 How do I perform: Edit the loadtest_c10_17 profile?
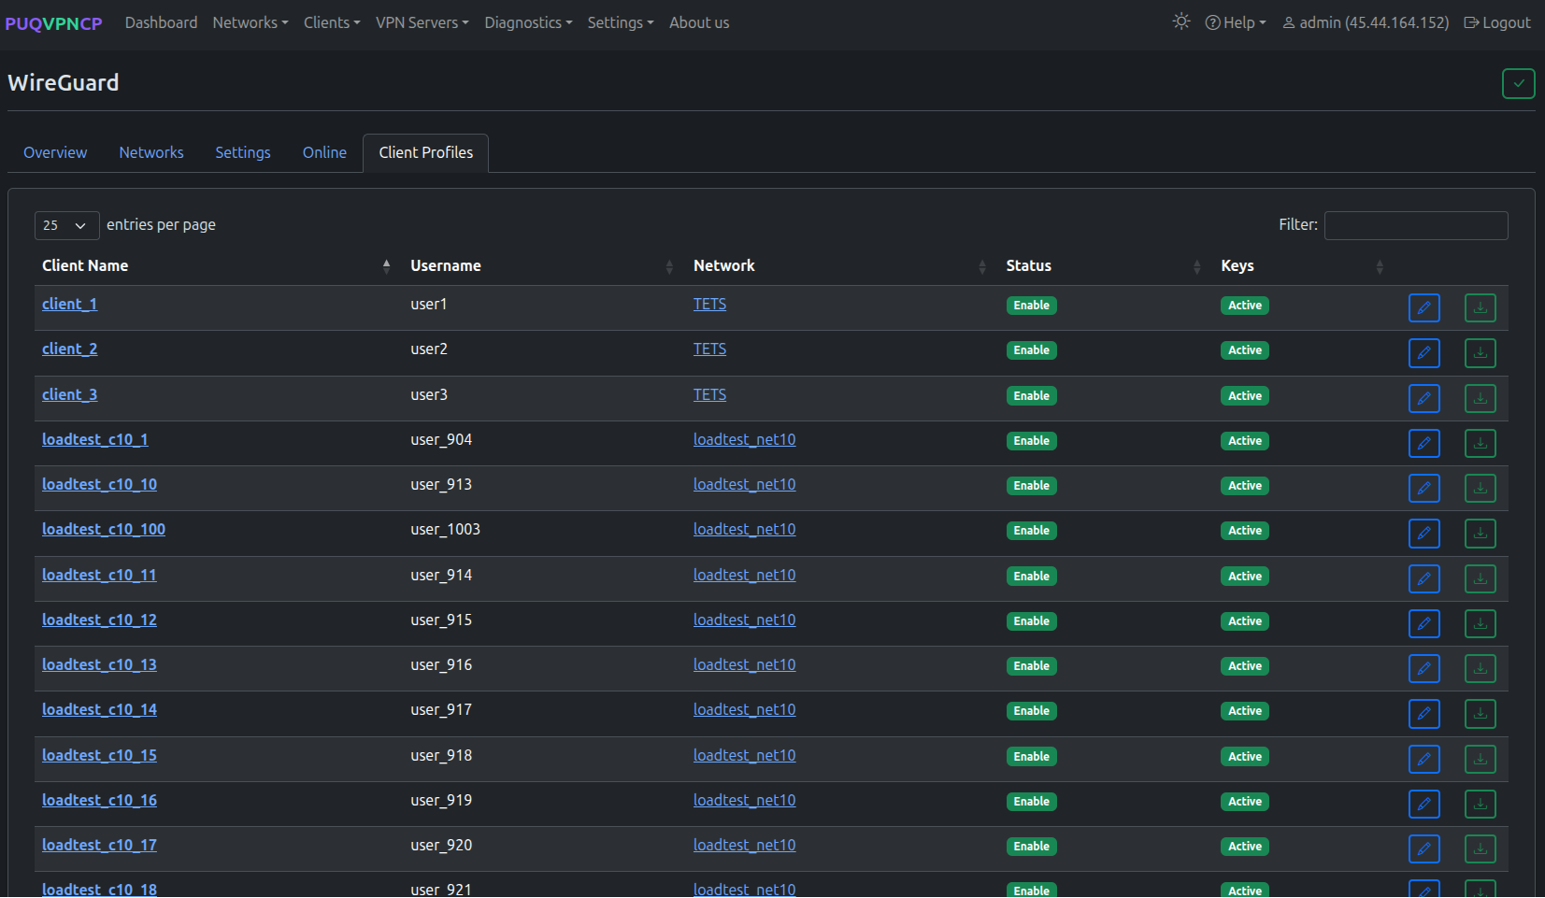point(1424,848)
